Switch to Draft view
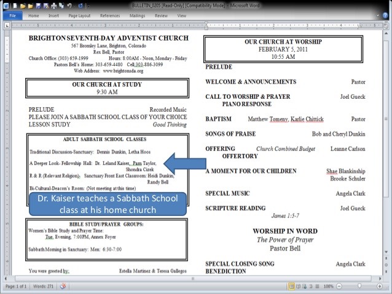Viewport: 392px width, 294px height. 317,286
